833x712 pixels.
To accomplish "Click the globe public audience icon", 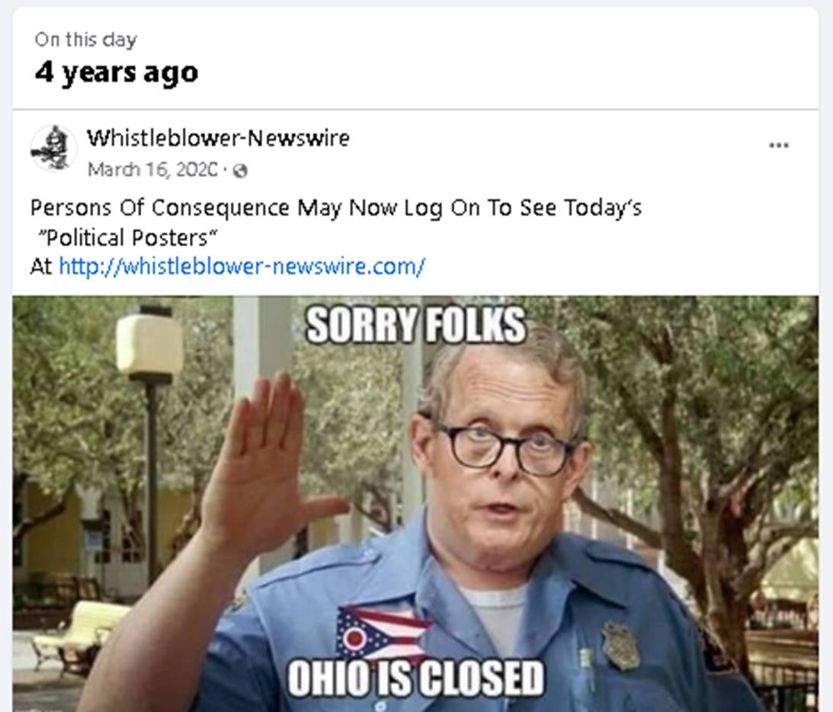I will click(240, 171).
